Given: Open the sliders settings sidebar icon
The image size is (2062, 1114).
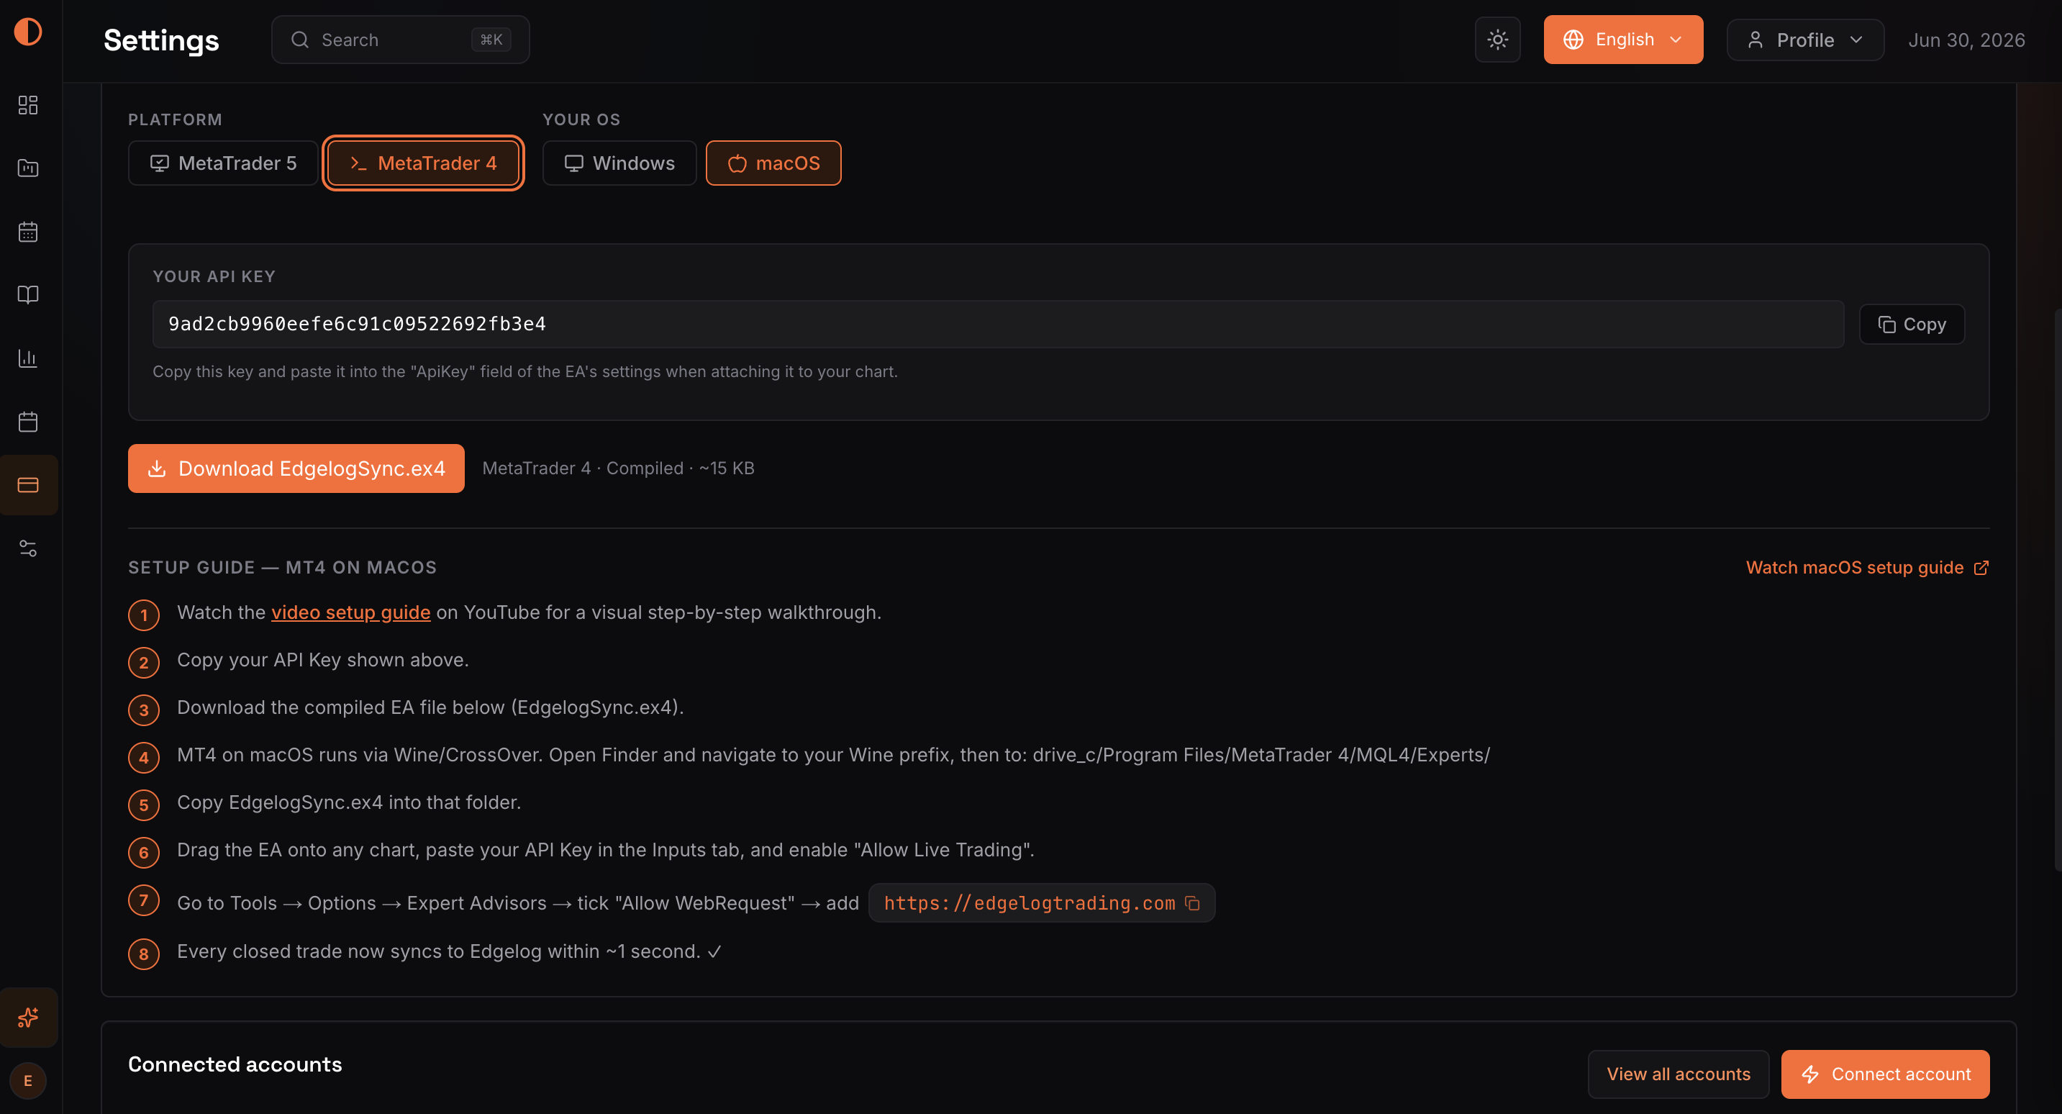Looking at the screenshot, I should pyautogui.click(x=28, y=548).
